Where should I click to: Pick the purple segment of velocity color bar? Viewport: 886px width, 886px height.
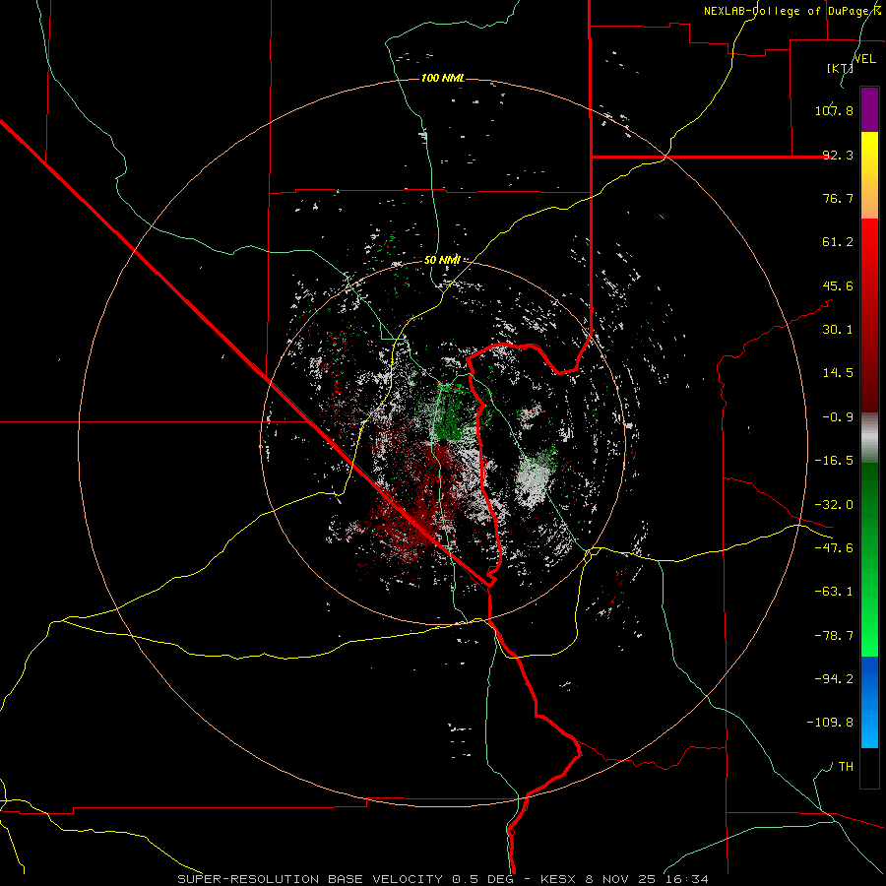[869, 110]
